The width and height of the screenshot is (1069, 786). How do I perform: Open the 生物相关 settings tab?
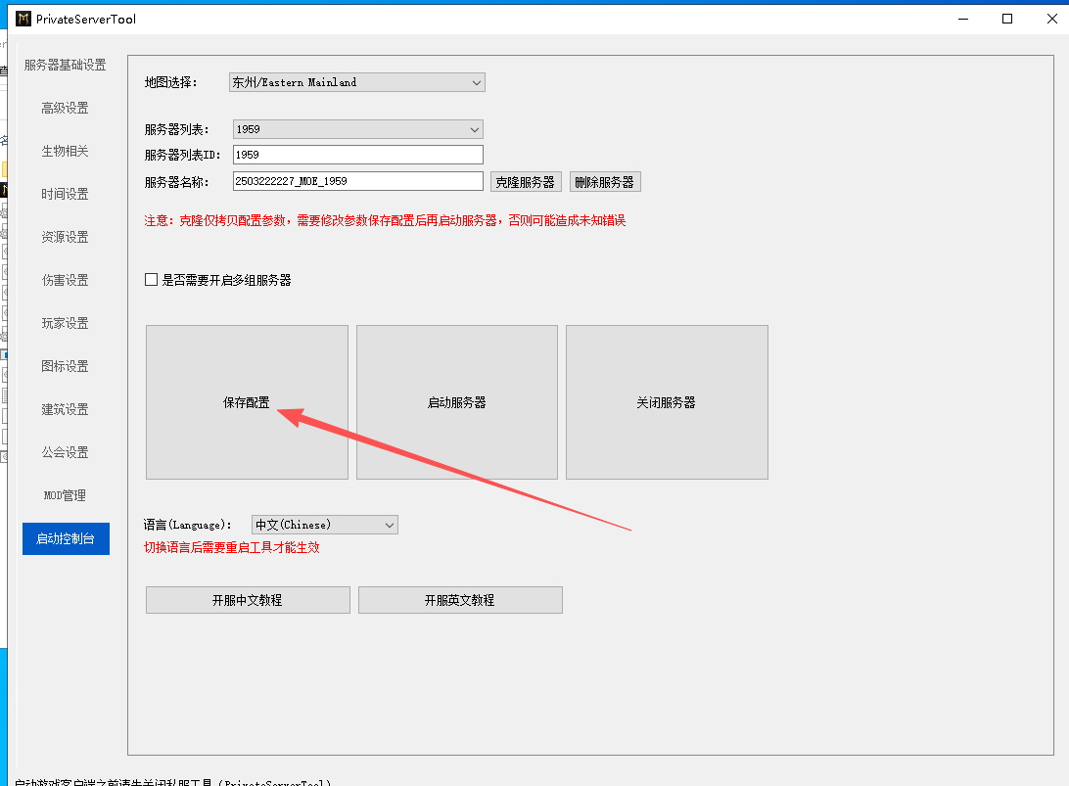point(66,152)
